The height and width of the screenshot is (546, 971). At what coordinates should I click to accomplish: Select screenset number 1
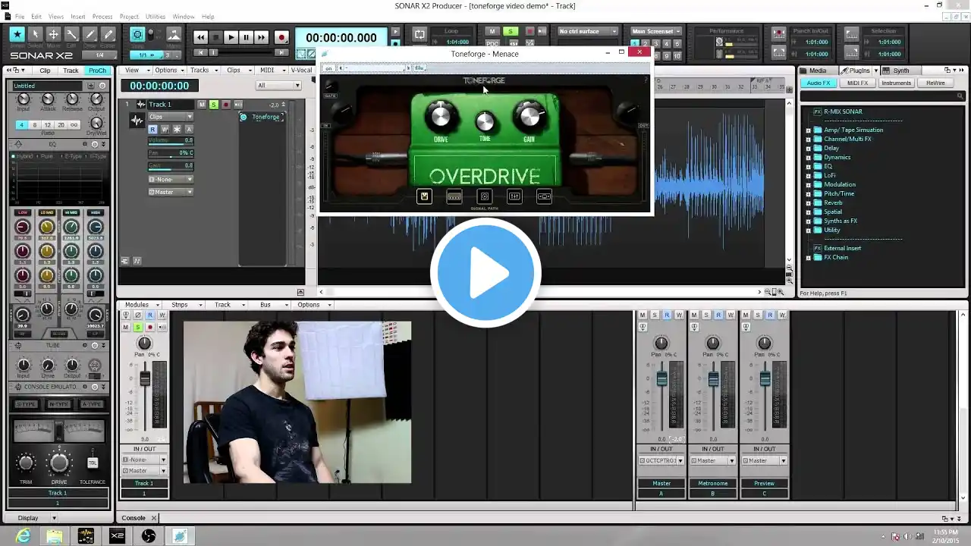click(635, 45)
